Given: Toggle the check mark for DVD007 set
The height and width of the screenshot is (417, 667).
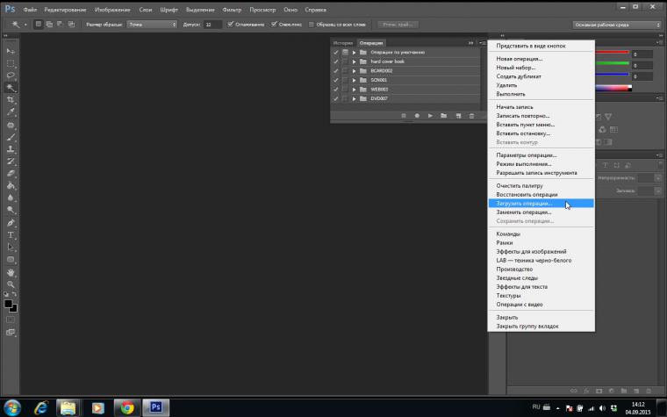Looking at the screenshot, I should 336,98.
